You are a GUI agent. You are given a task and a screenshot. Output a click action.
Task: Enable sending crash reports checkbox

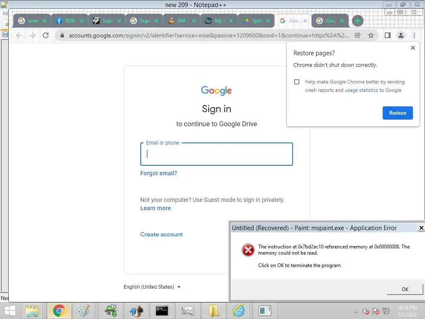coord(297,82)
